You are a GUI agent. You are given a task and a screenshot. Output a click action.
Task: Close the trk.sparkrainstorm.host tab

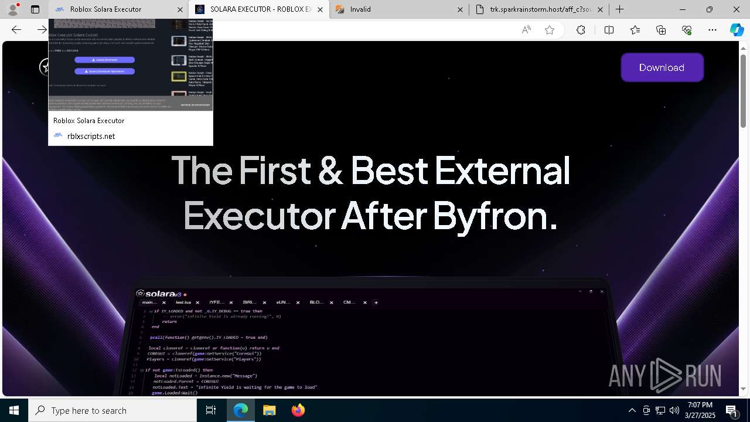600,9
